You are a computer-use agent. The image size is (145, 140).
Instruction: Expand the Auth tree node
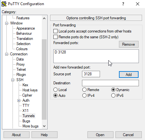(x=19, y=100)
